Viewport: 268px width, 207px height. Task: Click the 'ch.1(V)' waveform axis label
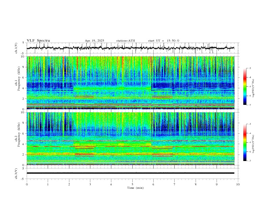16,48
